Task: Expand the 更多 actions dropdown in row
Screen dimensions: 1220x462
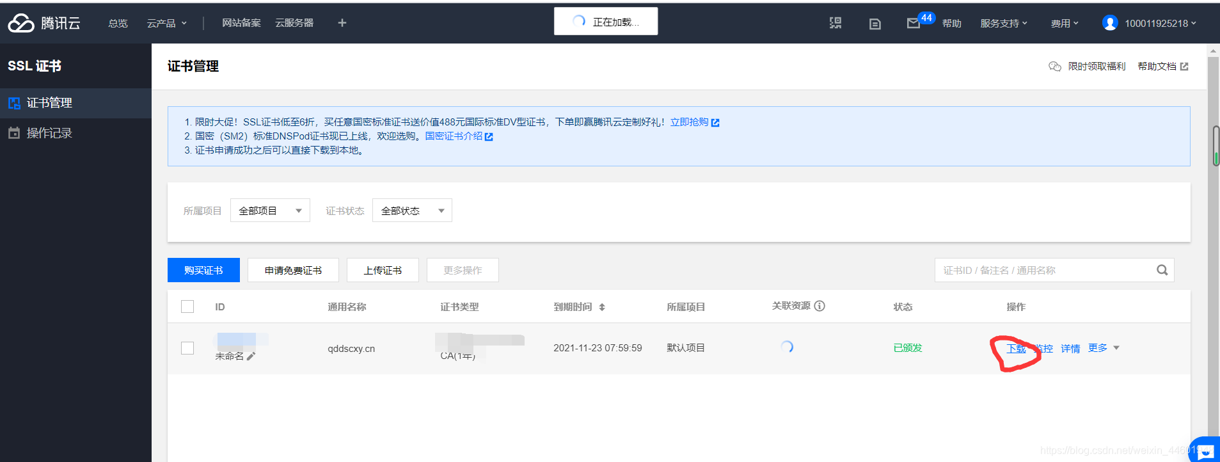Action: [1104, 348]
